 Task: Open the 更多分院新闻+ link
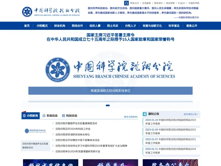point(131,117)
